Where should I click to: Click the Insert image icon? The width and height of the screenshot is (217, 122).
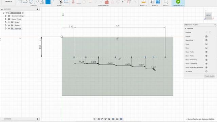(158, 2)
